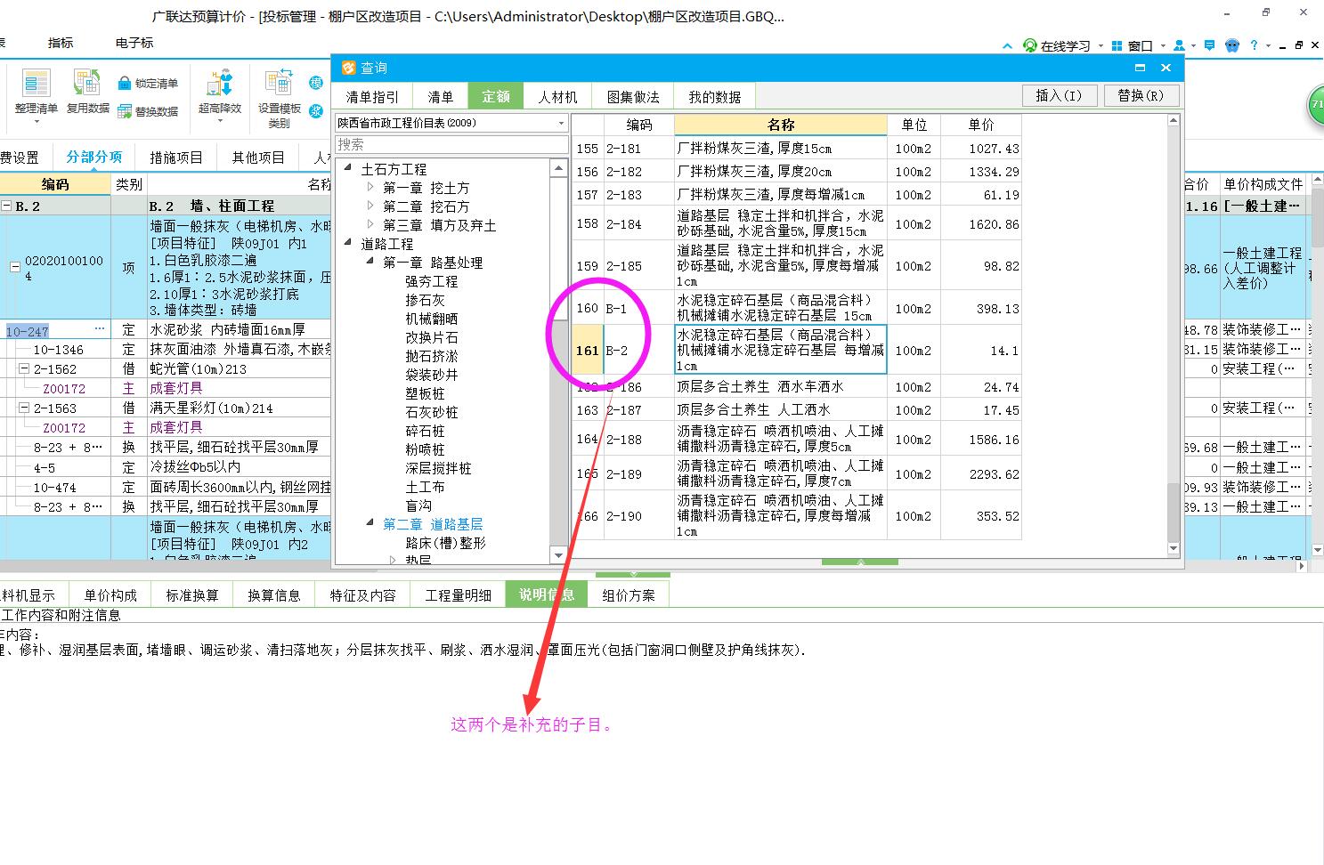Viewport: 1324px width, 865px height.
Task: Expand the 第一章 挖土方 node
Action: pos(371,187)
